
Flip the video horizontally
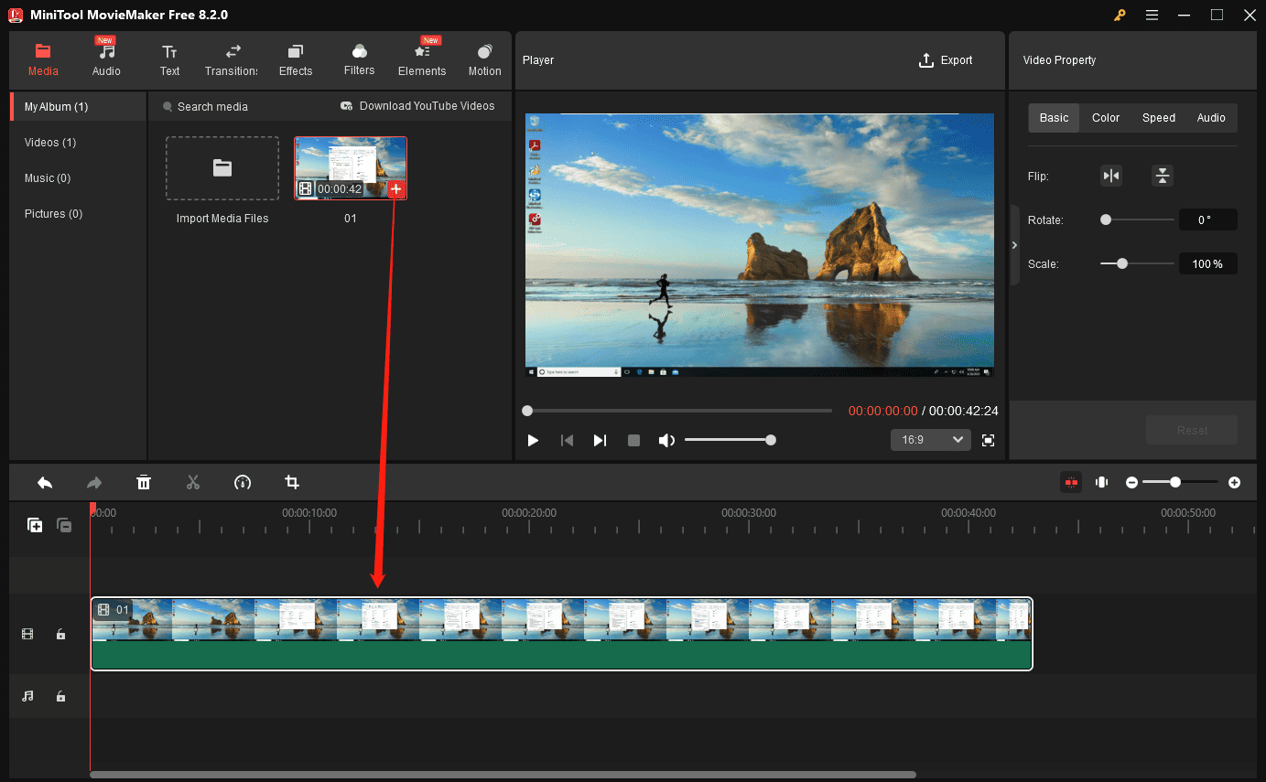1110,177
